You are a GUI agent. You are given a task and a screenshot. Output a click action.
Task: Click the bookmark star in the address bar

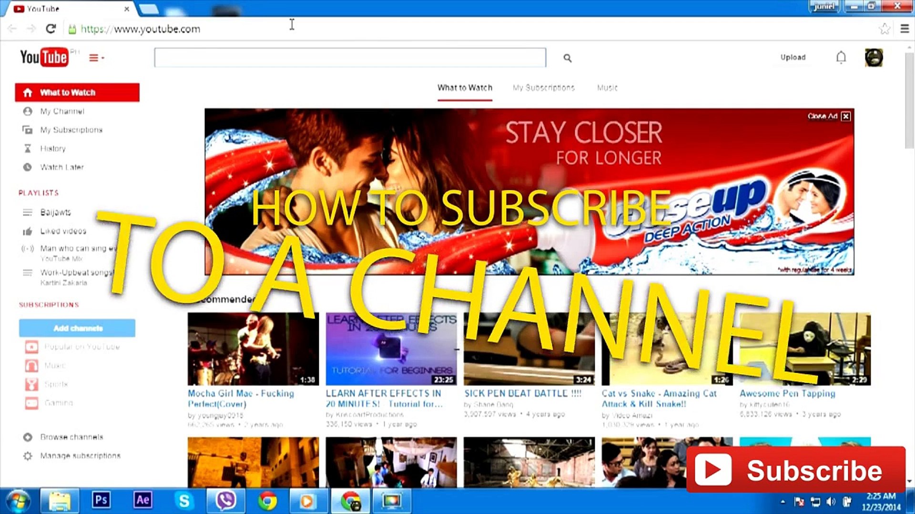pyautogui.click(x=885, y=29)
